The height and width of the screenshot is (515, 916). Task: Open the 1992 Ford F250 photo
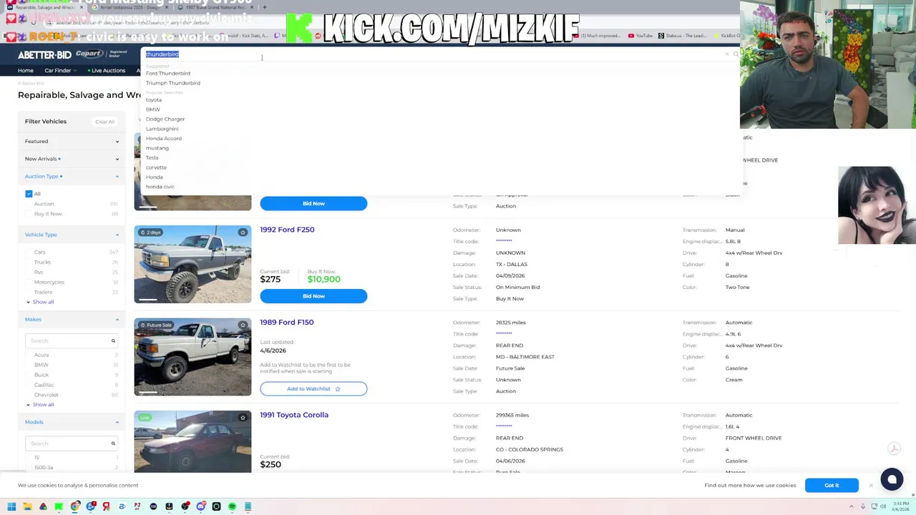193,264
